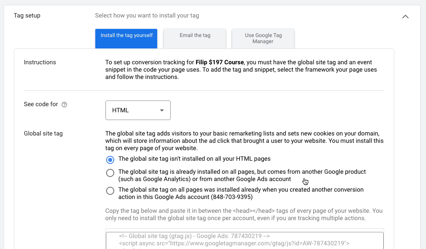
Task: Open the Use Google Tag Manager tab
Action: [x=263, y=38]
